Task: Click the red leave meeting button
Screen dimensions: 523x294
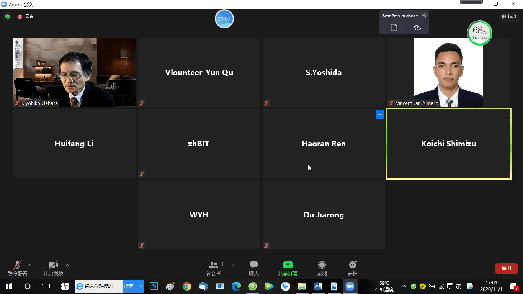Action: (506, 268)
